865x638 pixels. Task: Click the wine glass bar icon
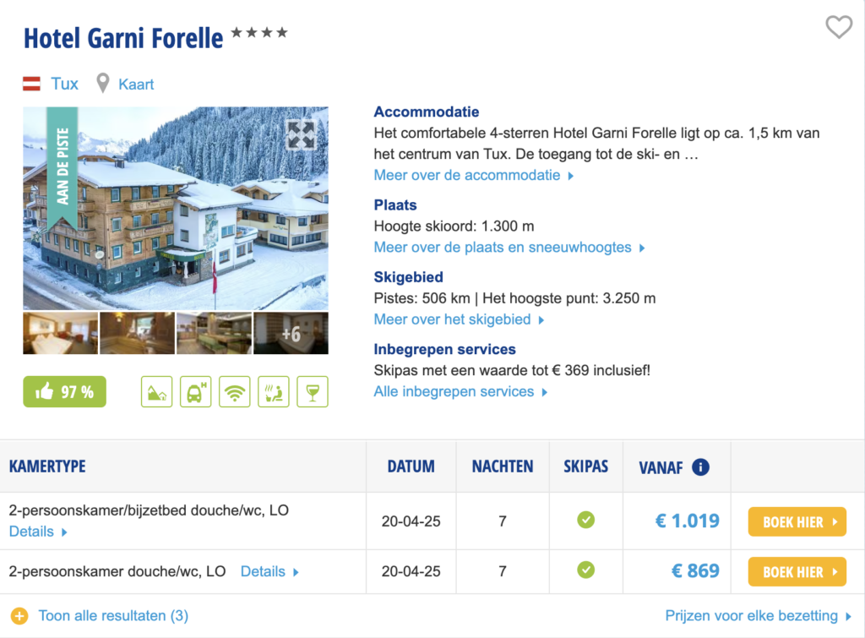pyautogui.click(x=312, y=392)
